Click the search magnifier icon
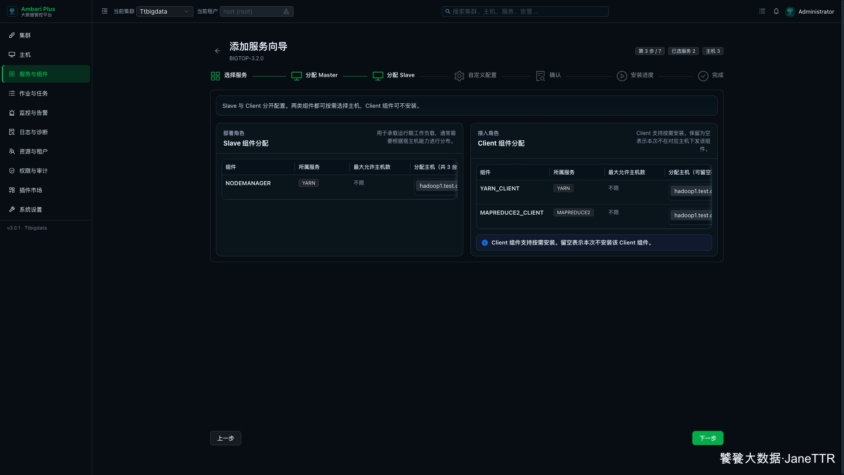Image resolution: width=844 pixels, height=475 pixels. tap(447, 11)
